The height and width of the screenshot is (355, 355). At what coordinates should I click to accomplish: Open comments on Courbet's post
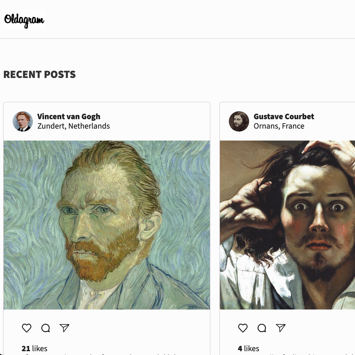point(262,328)
